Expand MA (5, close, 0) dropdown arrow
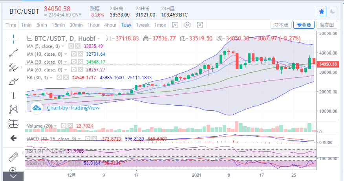 pos(63,46)
